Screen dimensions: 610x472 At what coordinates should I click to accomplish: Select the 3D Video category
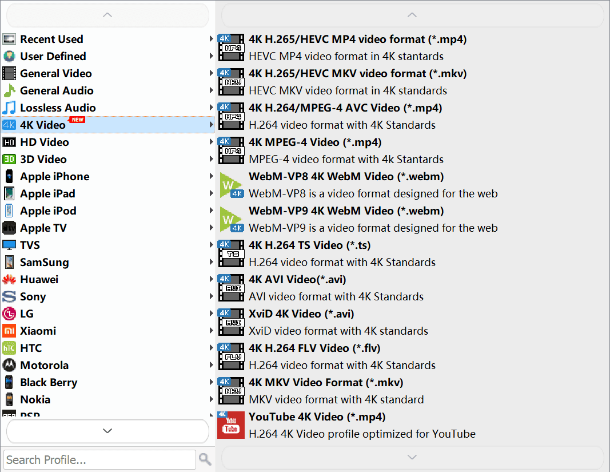(x=107, y=159)
